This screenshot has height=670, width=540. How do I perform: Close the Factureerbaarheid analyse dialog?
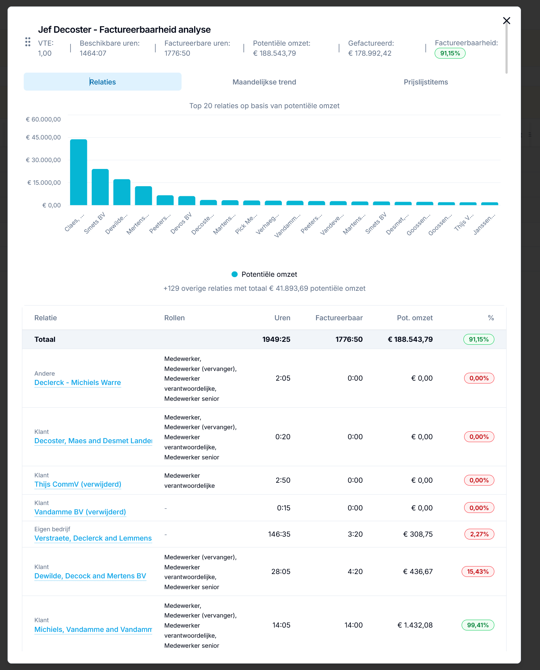coord(507,20)
